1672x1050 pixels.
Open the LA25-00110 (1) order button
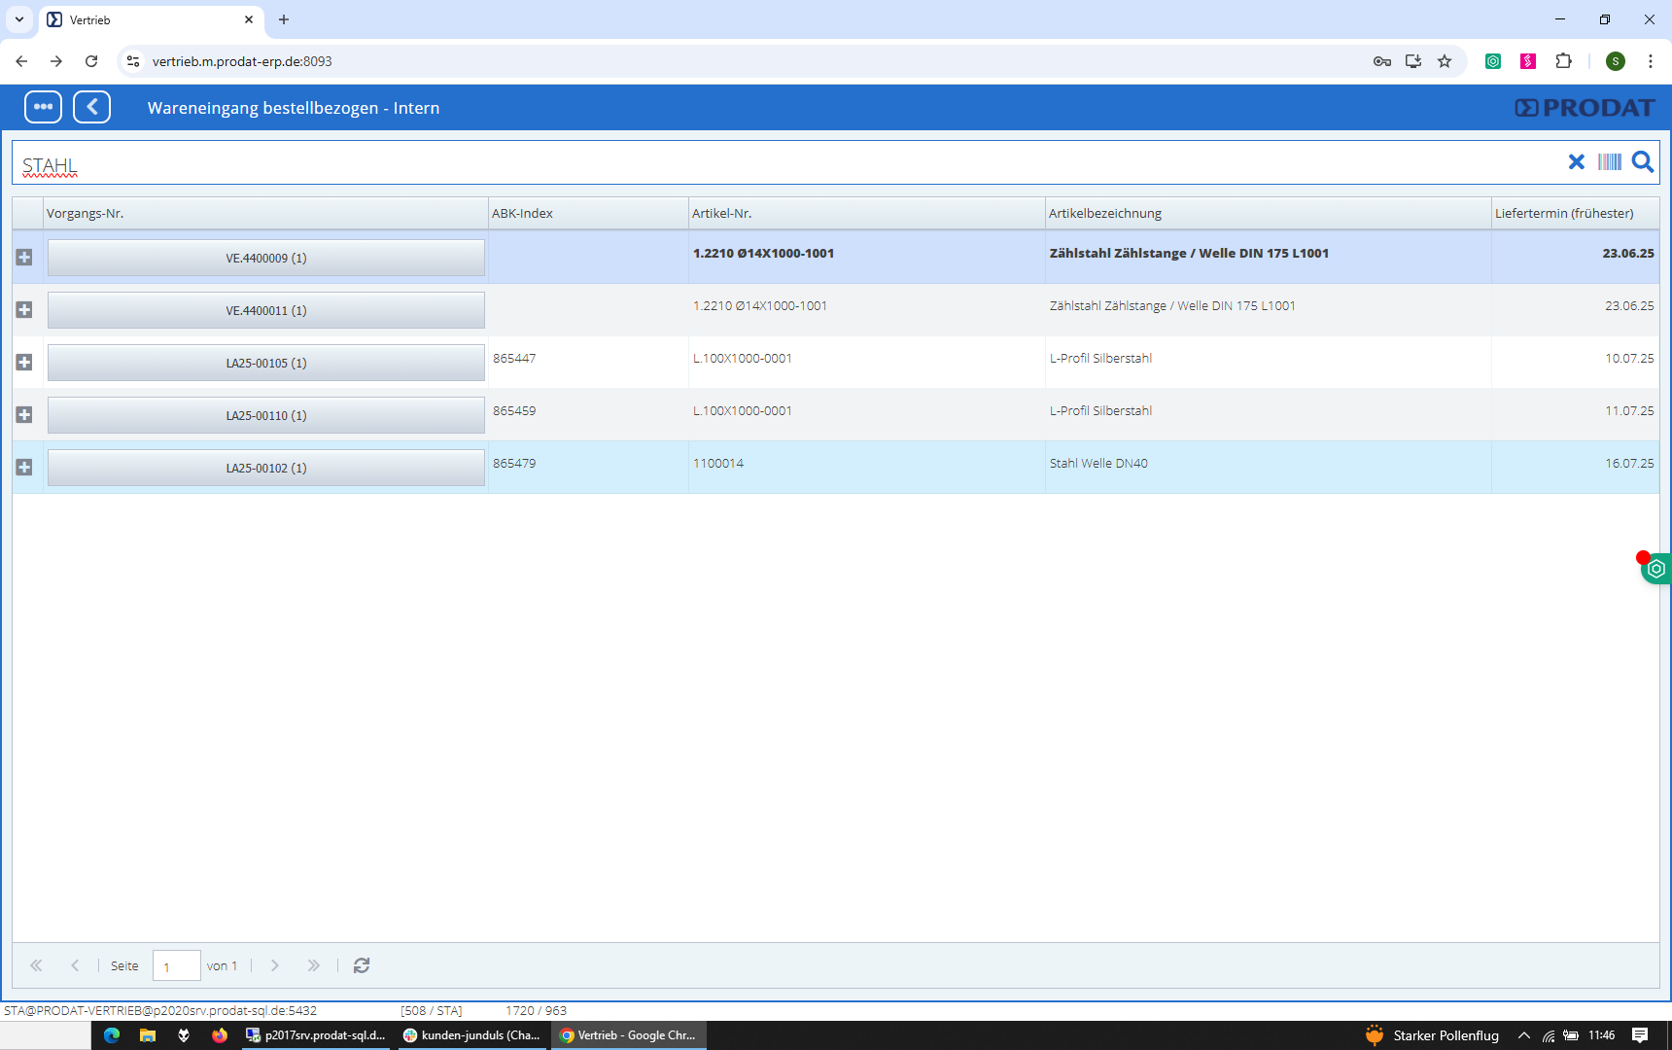click(x=265, y=416)
